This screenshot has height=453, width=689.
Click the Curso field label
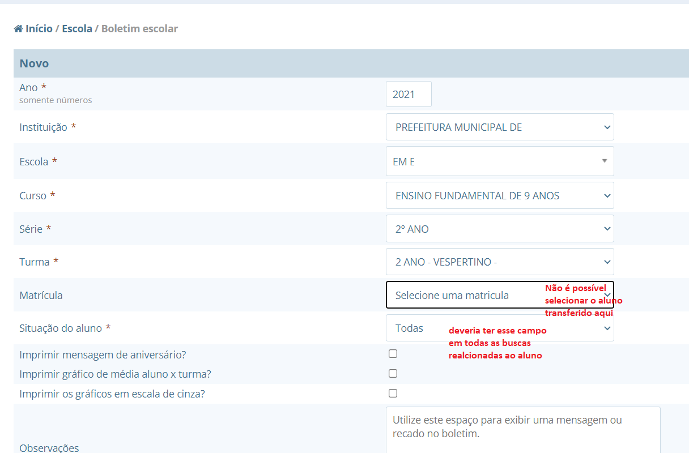[33, 195]
